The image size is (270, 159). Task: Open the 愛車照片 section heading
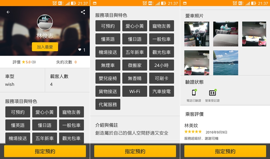[x=194, y=16]
